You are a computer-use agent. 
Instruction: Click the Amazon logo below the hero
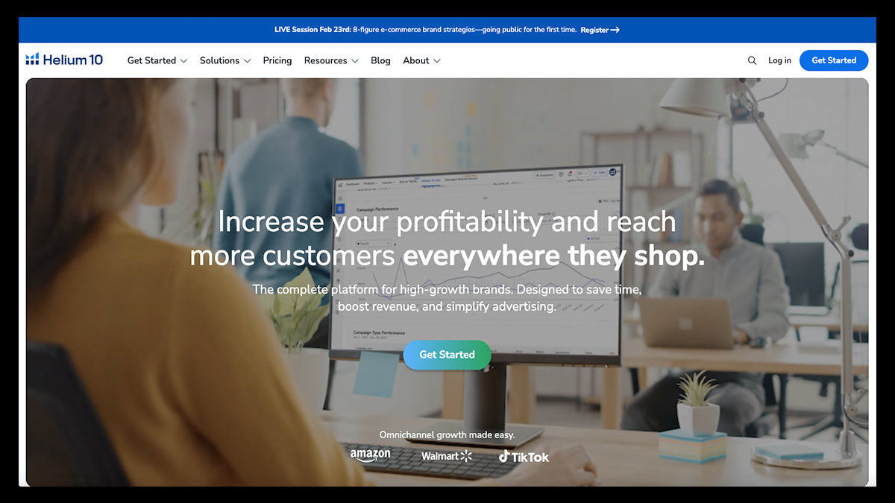pyautogui.click(x=370, y=455)
